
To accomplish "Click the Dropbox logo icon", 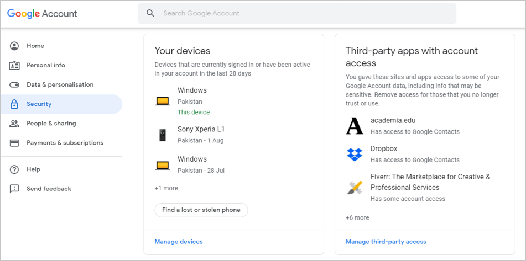I will point(355,154).
